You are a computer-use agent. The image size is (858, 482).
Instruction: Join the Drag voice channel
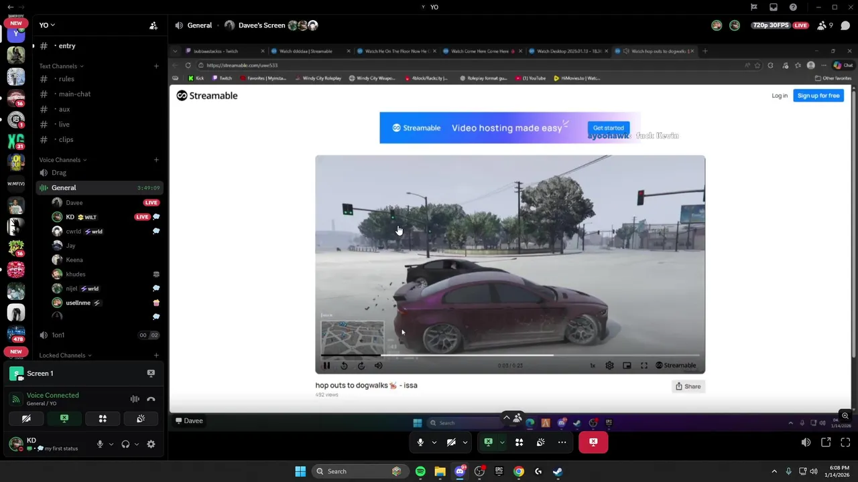click(x=99, y=173)
